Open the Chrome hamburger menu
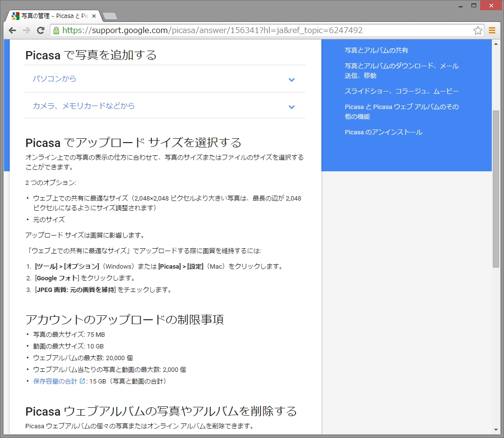This screenshot has height=438, width=504. tap(492, 31)
